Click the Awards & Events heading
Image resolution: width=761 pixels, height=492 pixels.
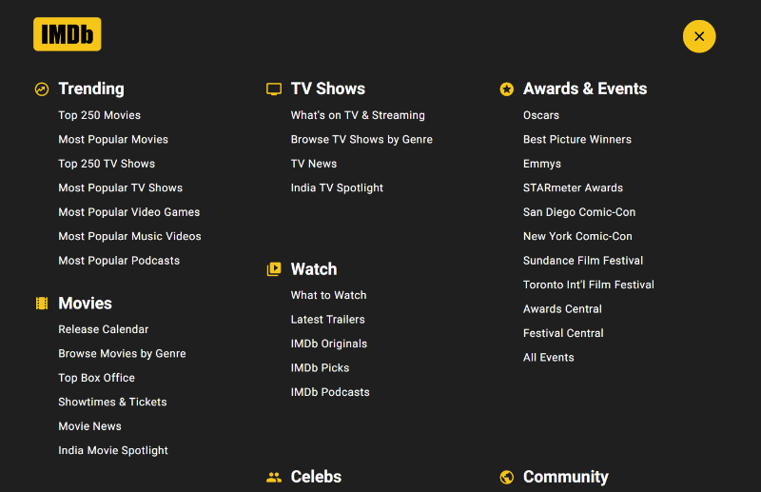585,89
